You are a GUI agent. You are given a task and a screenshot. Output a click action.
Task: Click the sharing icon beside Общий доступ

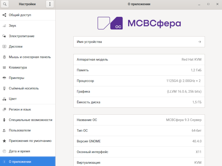[x=4, y=15]
